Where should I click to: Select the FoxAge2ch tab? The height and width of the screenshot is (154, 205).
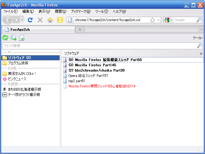coord(38,30)
